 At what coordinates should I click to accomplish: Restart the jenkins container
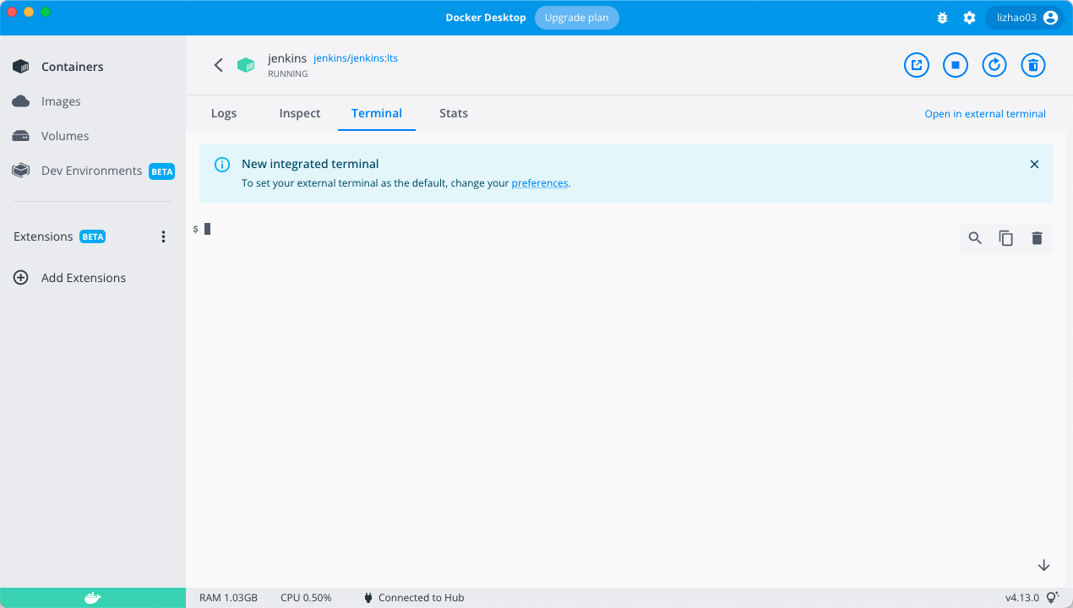(x=994, y=65)
